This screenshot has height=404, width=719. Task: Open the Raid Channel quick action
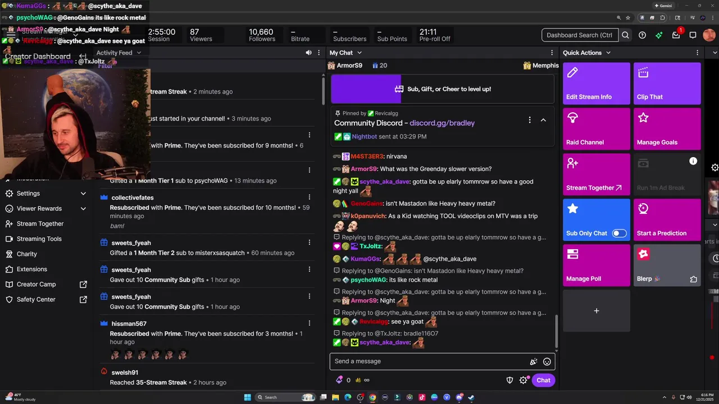click(597, 128)
